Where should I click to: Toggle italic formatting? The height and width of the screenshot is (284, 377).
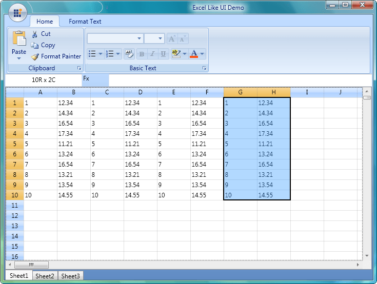click(152, 54)
